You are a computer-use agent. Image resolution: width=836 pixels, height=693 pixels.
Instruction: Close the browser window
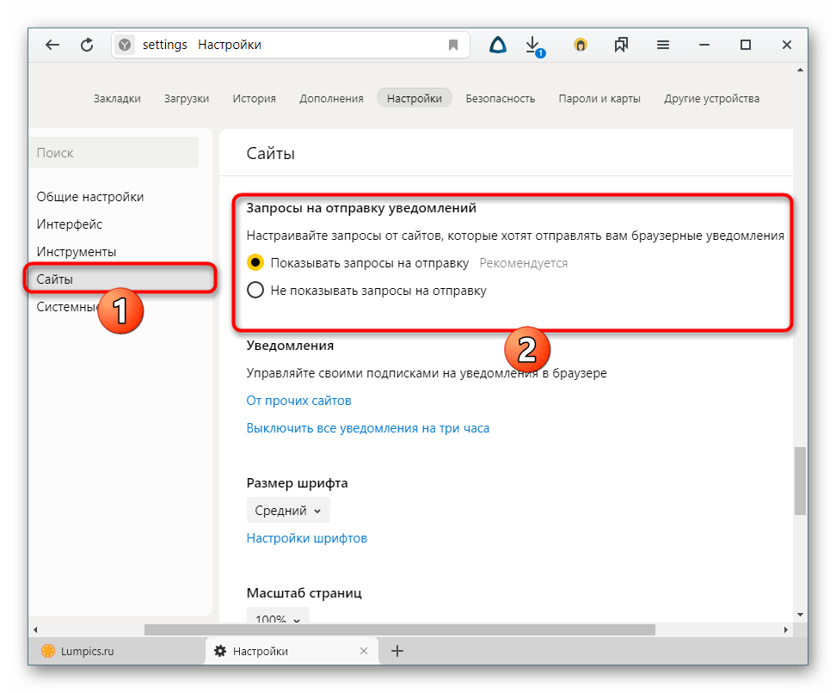(786, 45)
